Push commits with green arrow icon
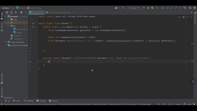 [176, 8]
